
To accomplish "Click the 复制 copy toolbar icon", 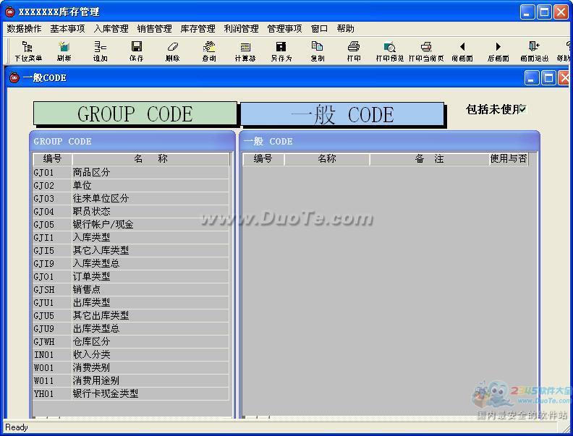I will 317,51.
